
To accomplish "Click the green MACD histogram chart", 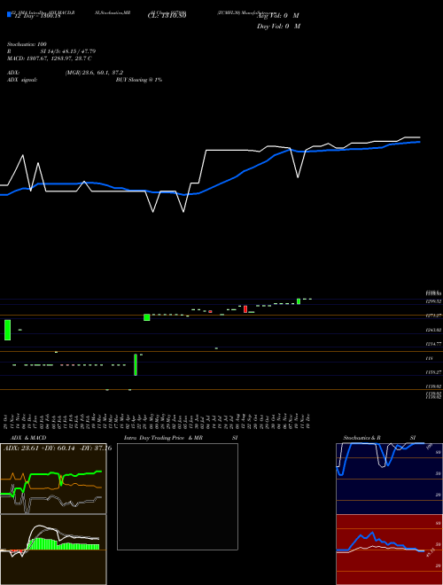I will [x=53, y=550].
